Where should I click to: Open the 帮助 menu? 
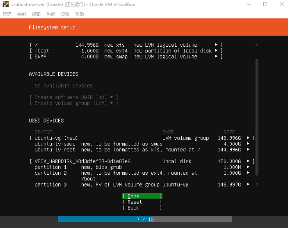[80, 14]
